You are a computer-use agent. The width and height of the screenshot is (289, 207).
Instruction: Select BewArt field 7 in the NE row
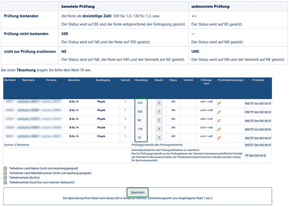coord(159,120)
